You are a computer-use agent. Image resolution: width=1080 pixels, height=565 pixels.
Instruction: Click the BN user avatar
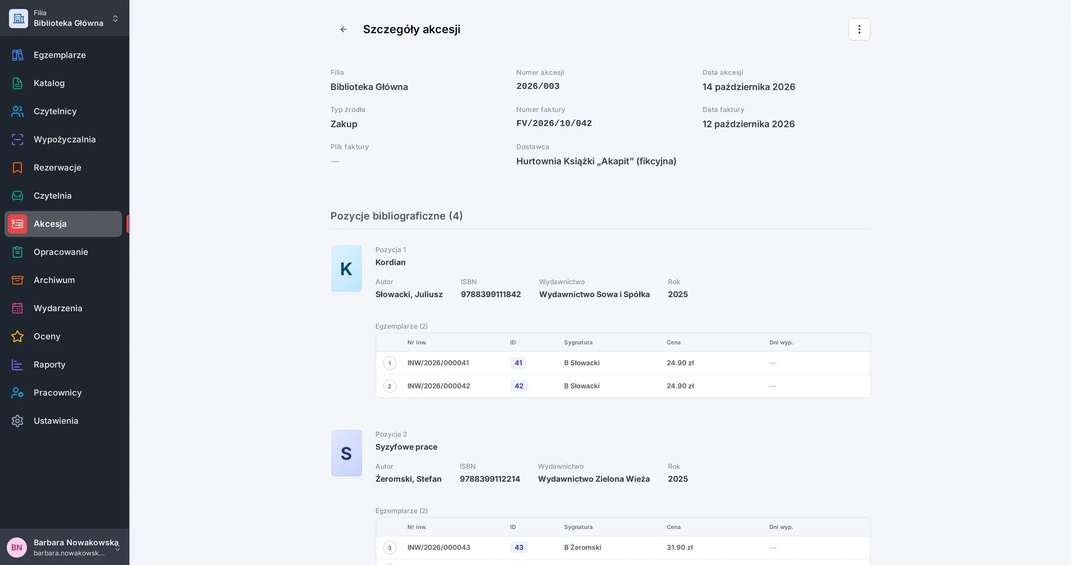(17, 547)
